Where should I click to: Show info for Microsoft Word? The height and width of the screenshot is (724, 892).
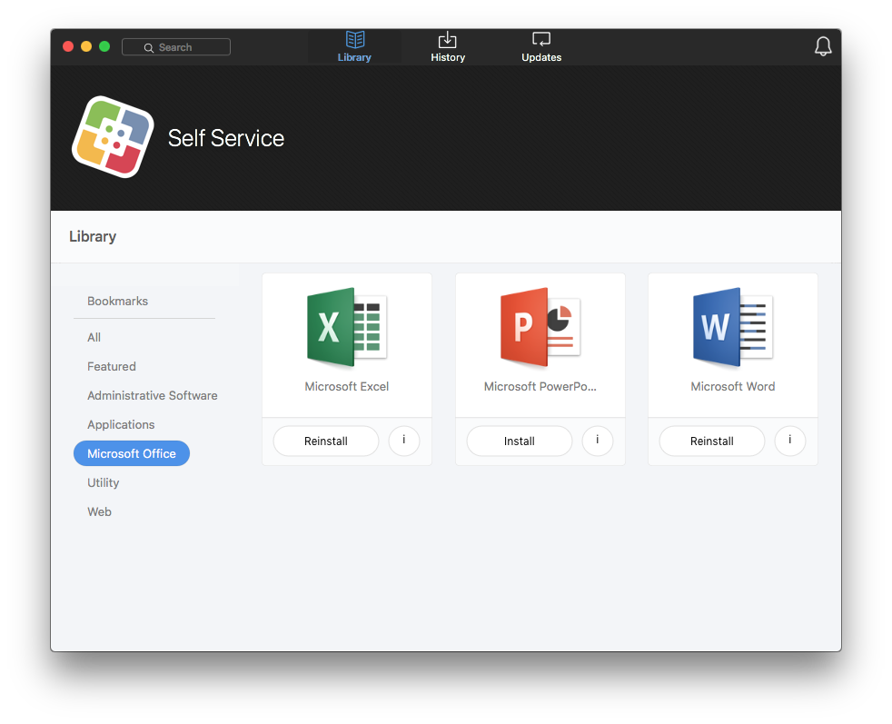coord(790,441)
